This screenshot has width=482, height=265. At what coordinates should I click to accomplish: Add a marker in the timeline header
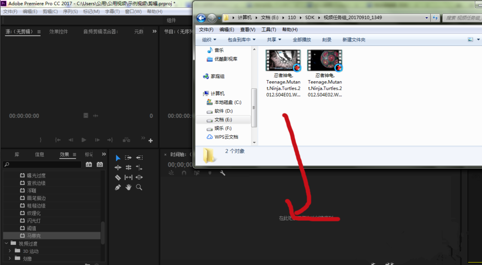210,173
